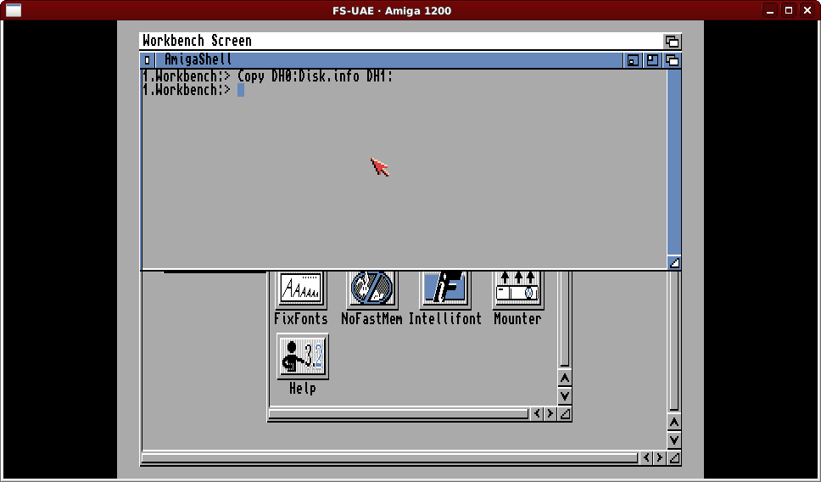Click the down arrow in the Help drawer window
821x482 pixels.
(x=565, y=395)
